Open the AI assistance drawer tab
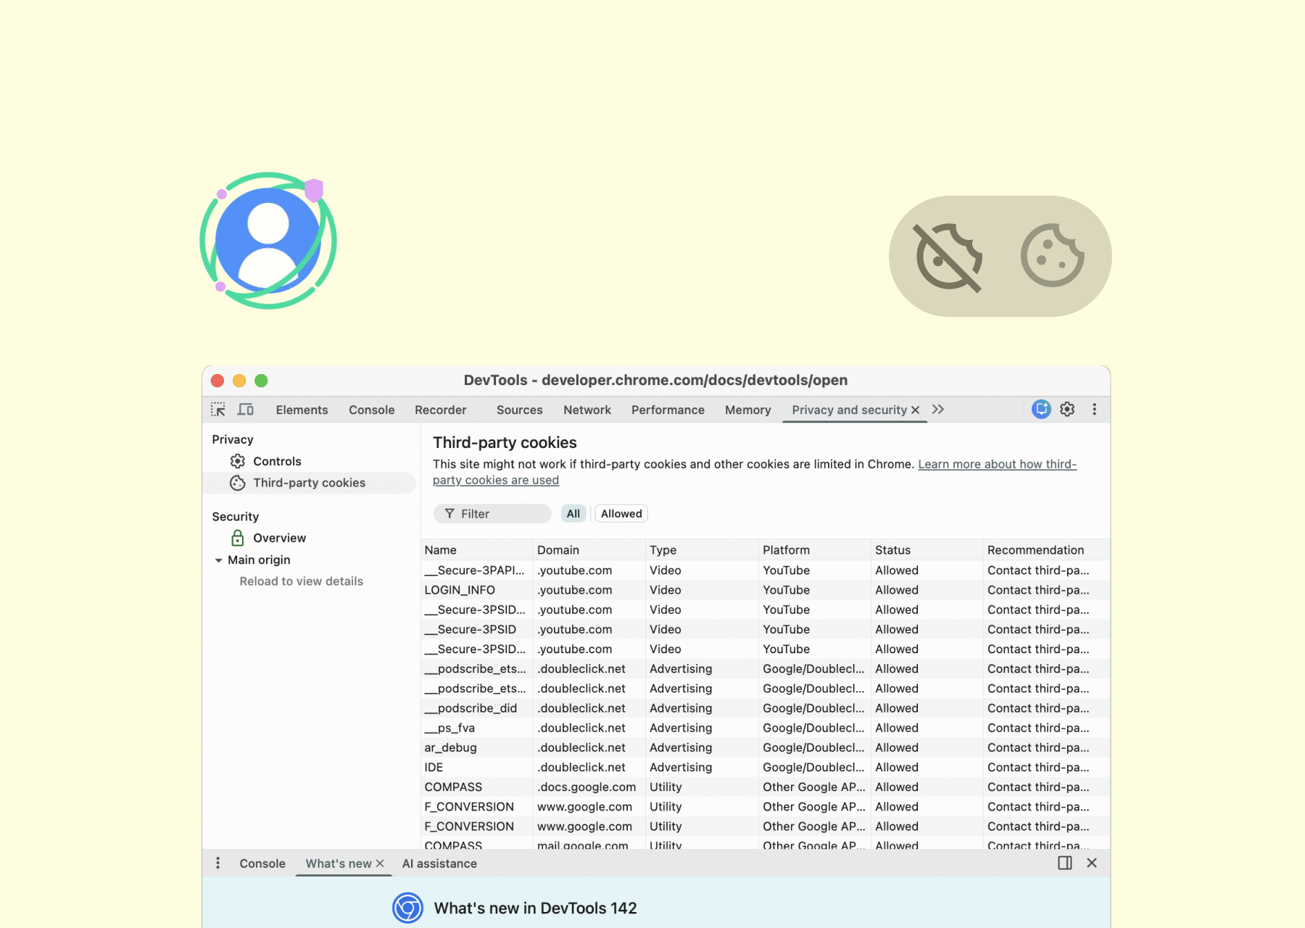The height and width of the screenshot is (928, 1305). point(439,863)
